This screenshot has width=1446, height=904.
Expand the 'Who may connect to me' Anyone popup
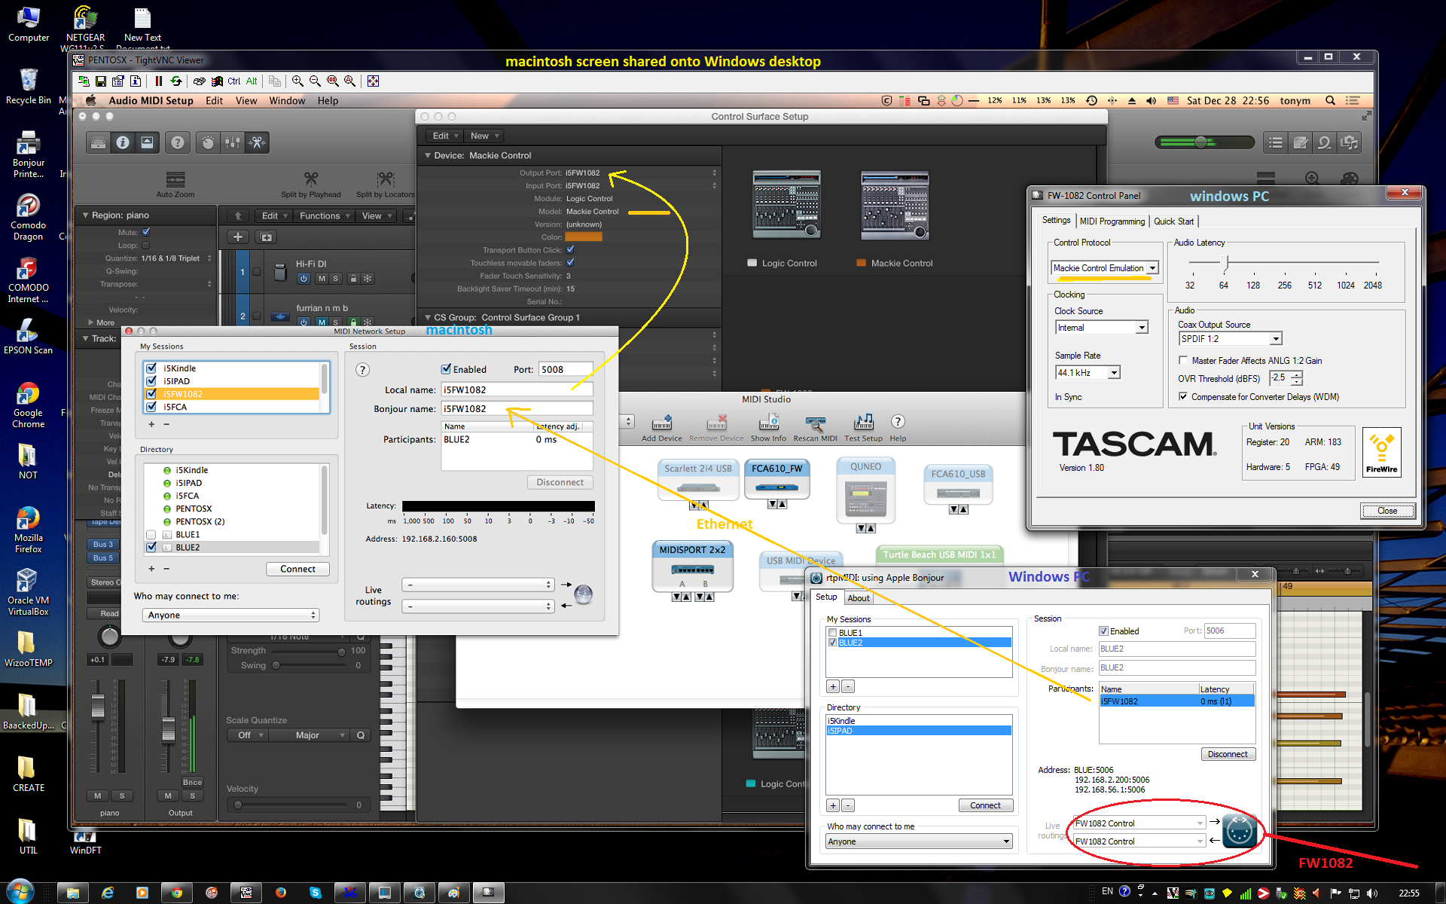[230, 615]
